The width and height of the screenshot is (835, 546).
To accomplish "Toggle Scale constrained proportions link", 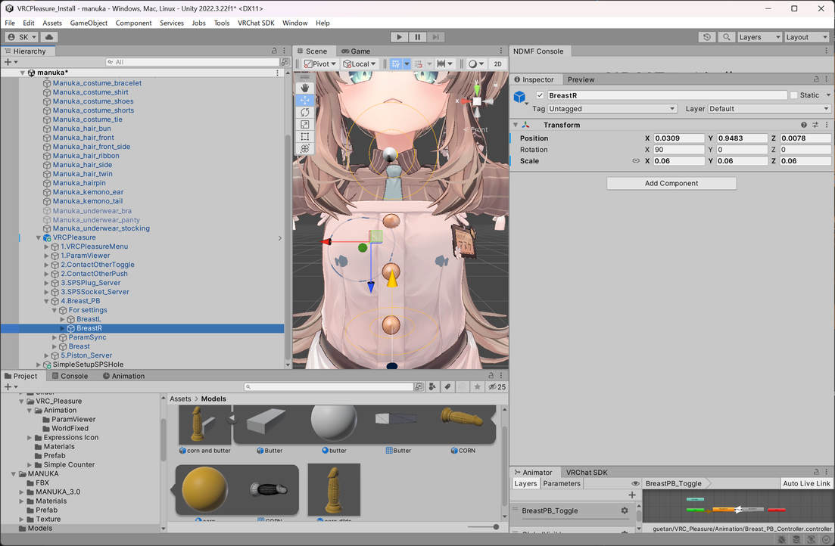I will pyautogui.click(x=636, y=161).
